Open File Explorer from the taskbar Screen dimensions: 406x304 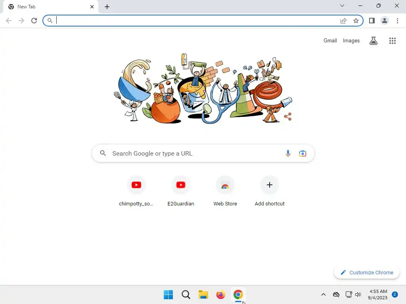pos(203,294)
